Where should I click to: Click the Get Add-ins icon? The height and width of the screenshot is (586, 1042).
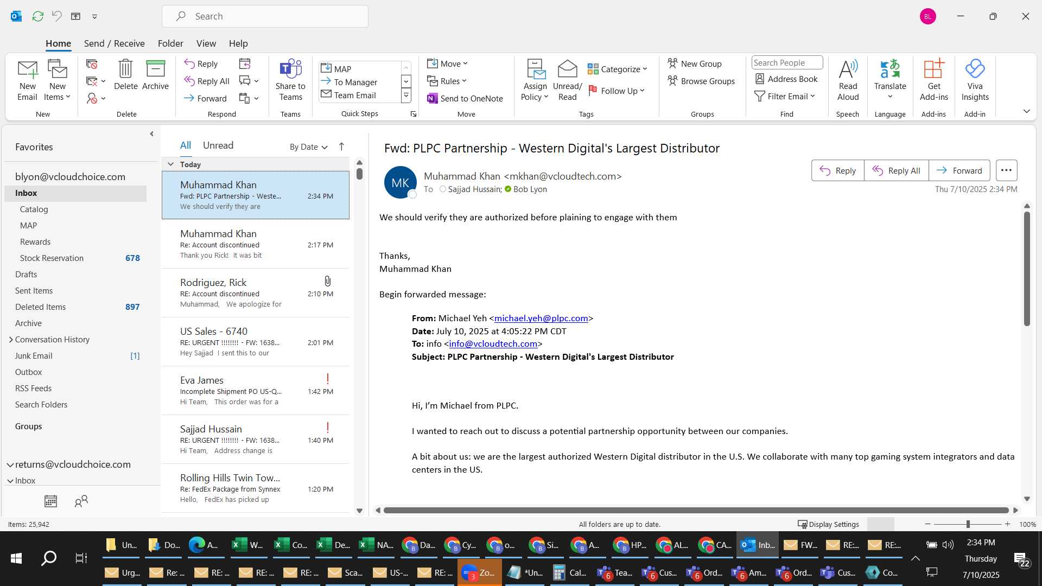(933, 69)
